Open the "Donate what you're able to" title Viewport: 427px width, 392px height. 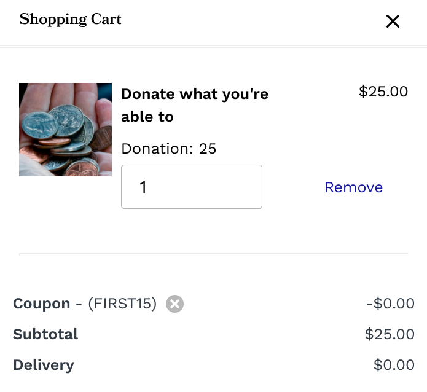(195, 105)
